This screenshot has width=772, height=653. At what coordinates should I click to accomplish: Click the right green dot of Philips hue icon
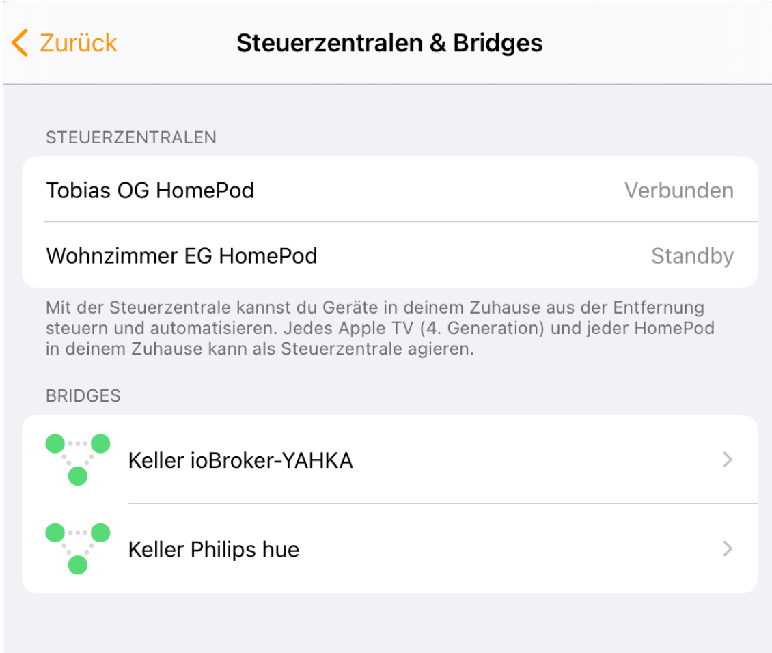(100, 532)
